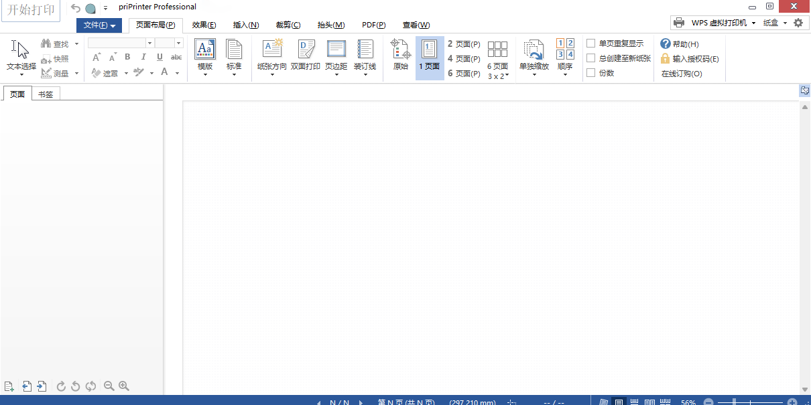811x405 pixels.
Task: Switch to the 页面 pages panel tab
Action: pos(17,94)
